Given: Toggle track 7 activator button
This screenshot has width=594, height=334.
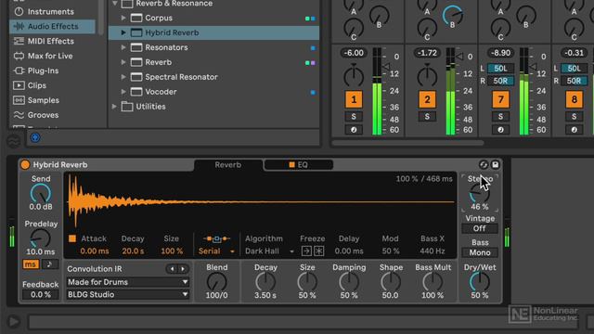Looking at the screenshot, I should [500, 99].
